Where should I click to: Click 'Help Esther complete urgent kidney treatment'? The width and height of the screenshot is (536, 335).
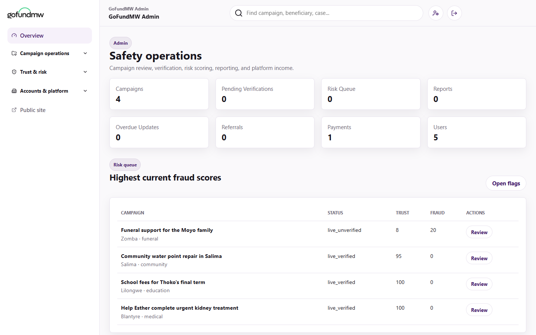[x=179, y=308]
